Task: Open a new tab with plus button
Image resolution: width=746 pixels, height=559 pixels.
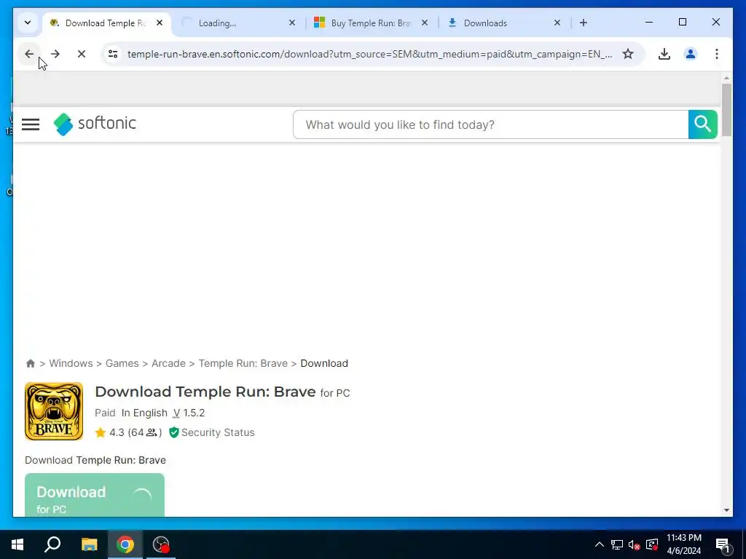Action: point(584,23)
